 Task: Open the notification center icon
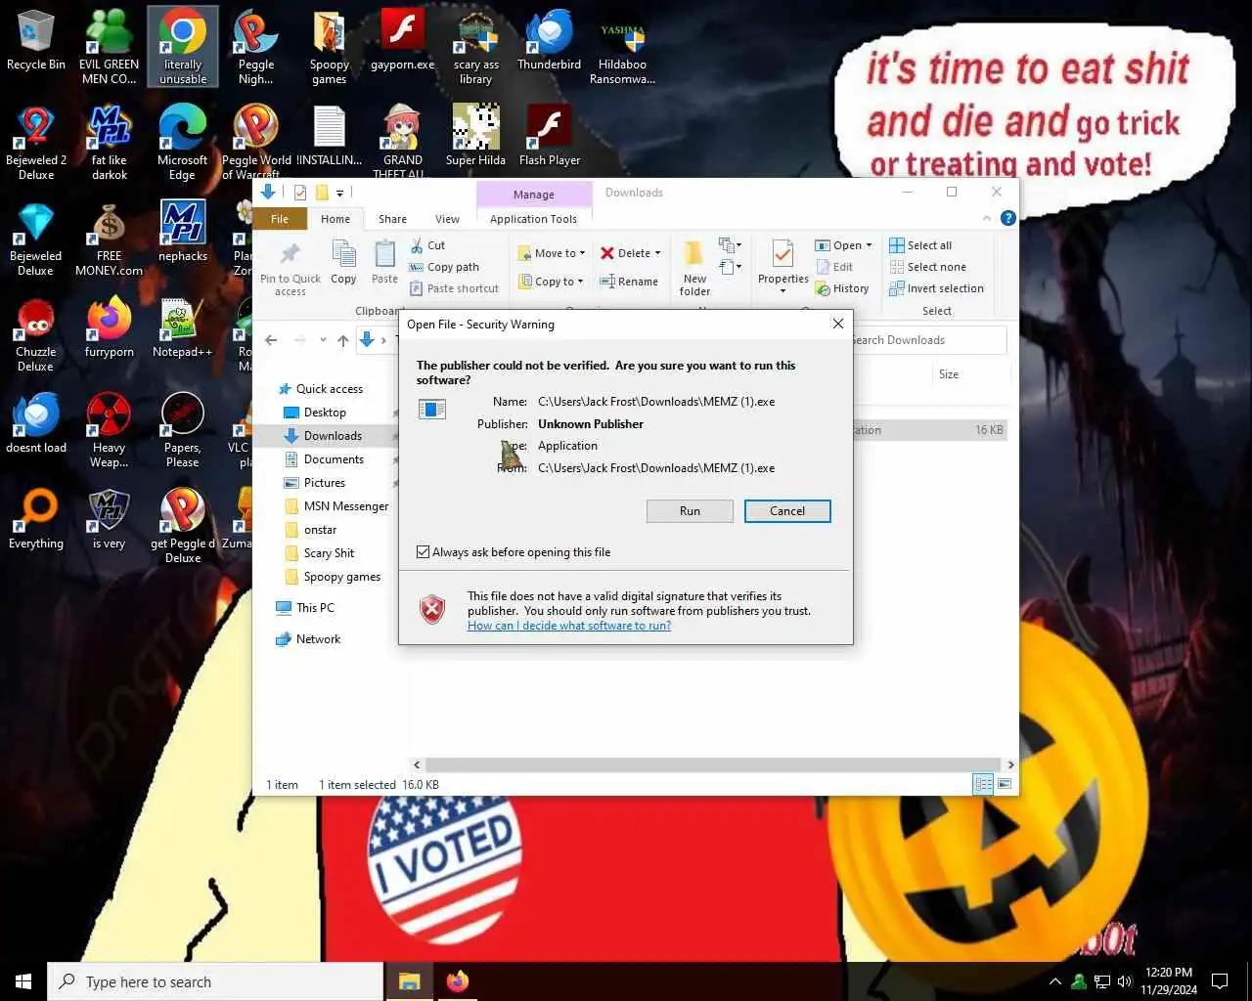pyautogui.click(x=1220, y=981)
